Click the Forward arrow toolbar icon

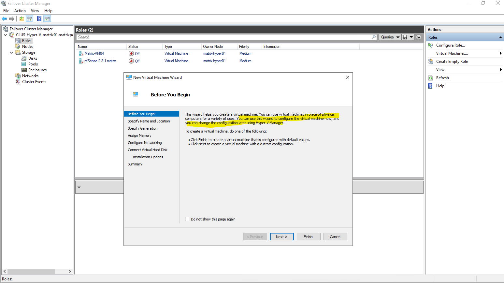point(12,19)
